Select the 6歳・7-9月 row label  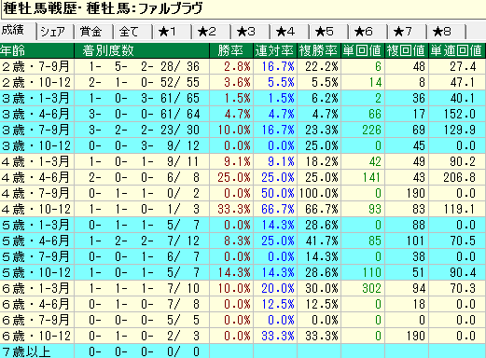click(36, 320)
